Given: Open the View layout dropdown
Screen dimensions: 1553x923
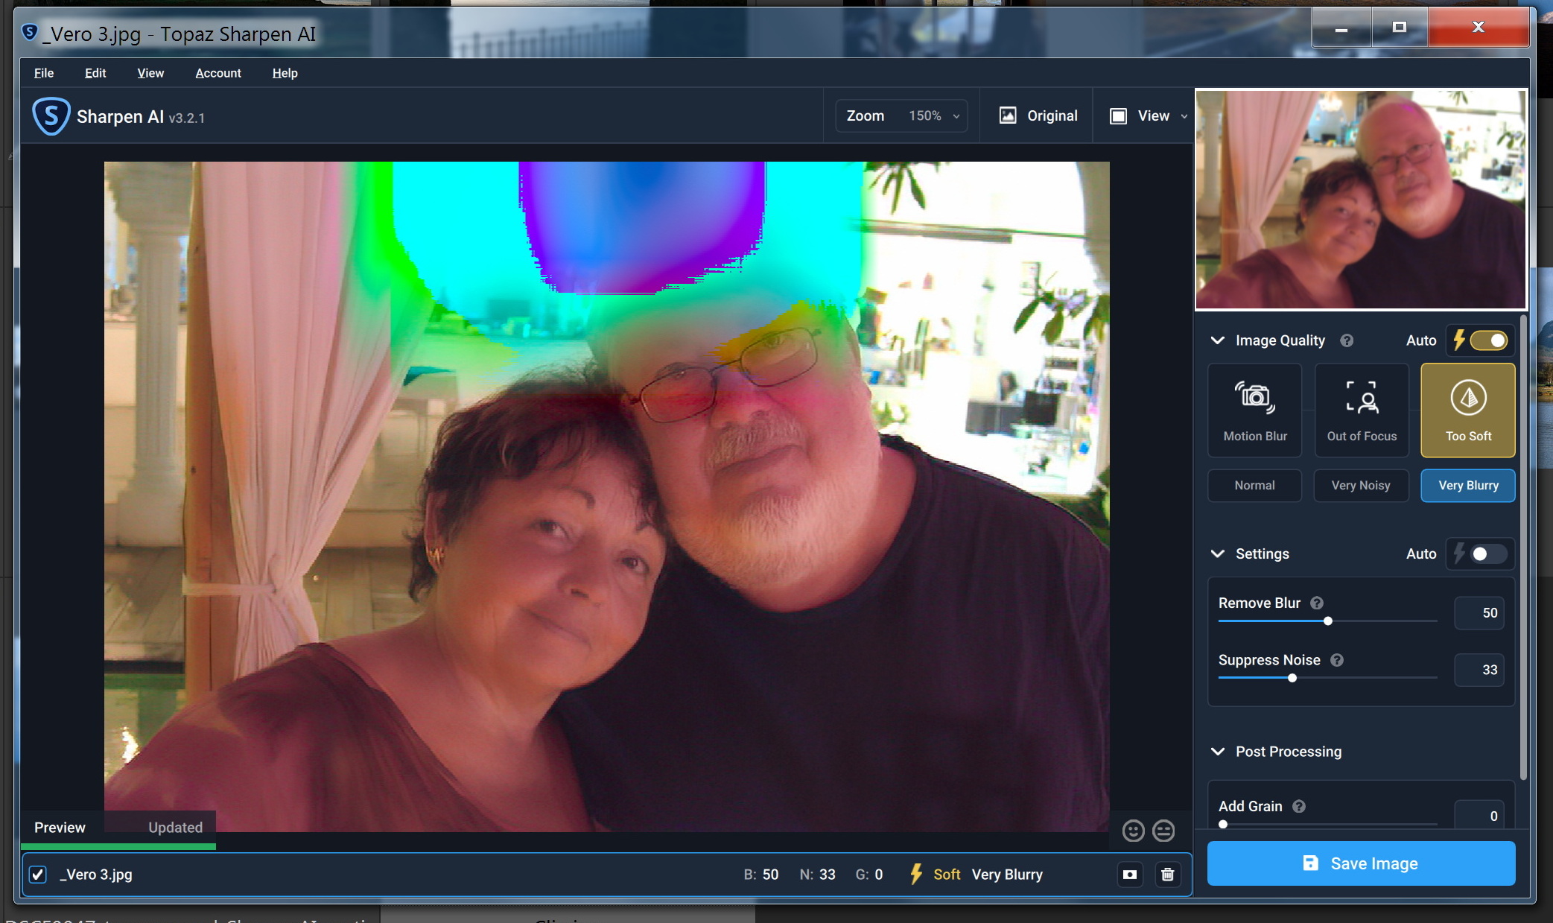Looking at the screenshot, I should (x=1149, y=115).
